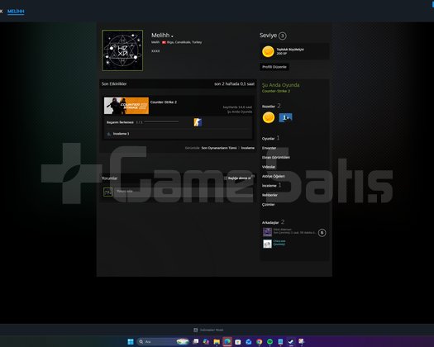Viewport: 434px width, 347px height.
Task: Click the Yorum ekle comment input field
Action: (184, 192)
